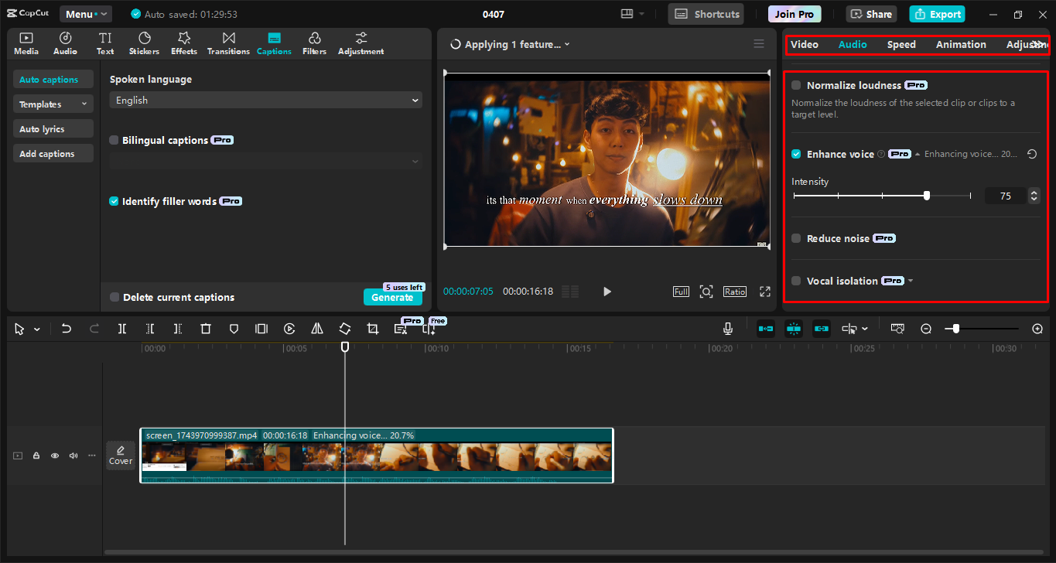The image size is (1056, 563).
Task: Open the Stickers panel
Action: pos(144,43)
